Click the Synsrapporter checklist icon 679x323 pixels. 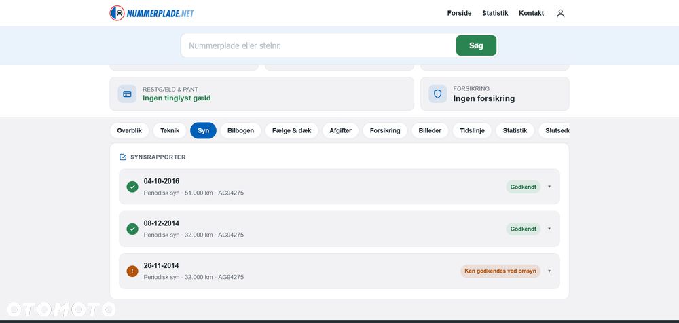point(123,157)
